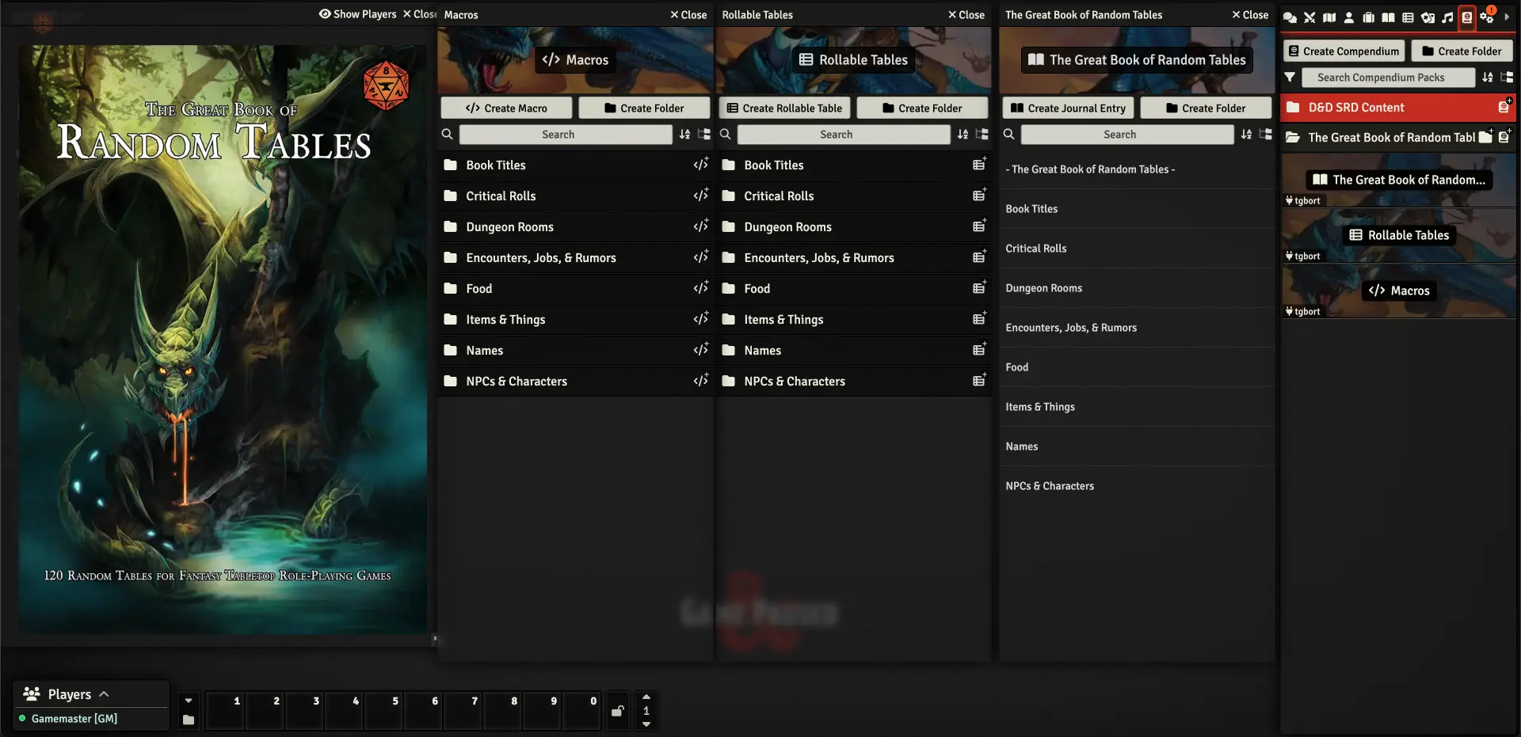Toggle sort mode in Rollable Tables window

point(963,135)
